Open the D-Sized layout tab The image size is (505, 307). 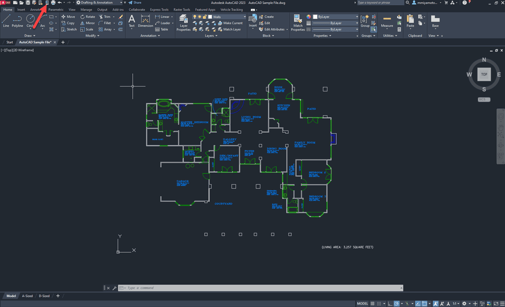tap(44, 296)
